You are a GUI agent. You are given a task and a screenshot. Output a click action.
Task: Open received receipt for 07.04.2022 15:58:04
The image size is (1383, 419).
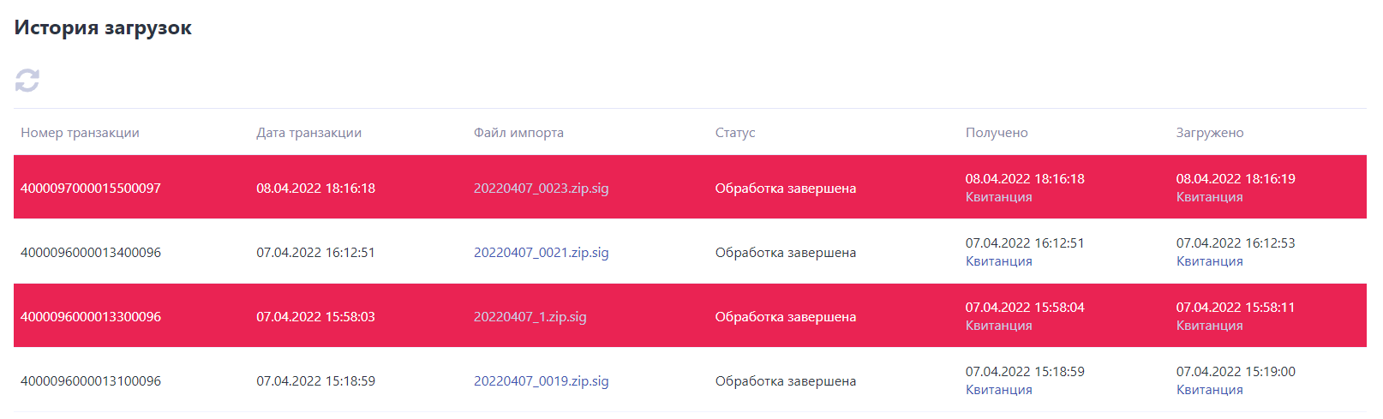[x=998, y=326]
